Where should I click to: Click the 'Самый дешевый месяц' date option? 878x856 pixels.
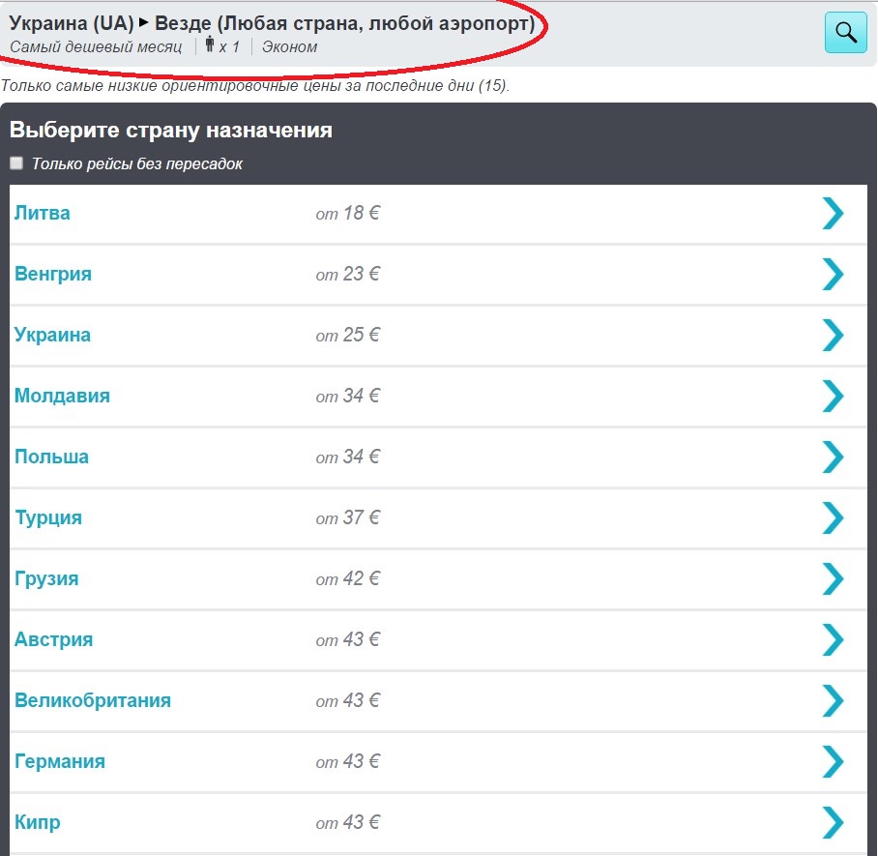[x=96, y=46]
